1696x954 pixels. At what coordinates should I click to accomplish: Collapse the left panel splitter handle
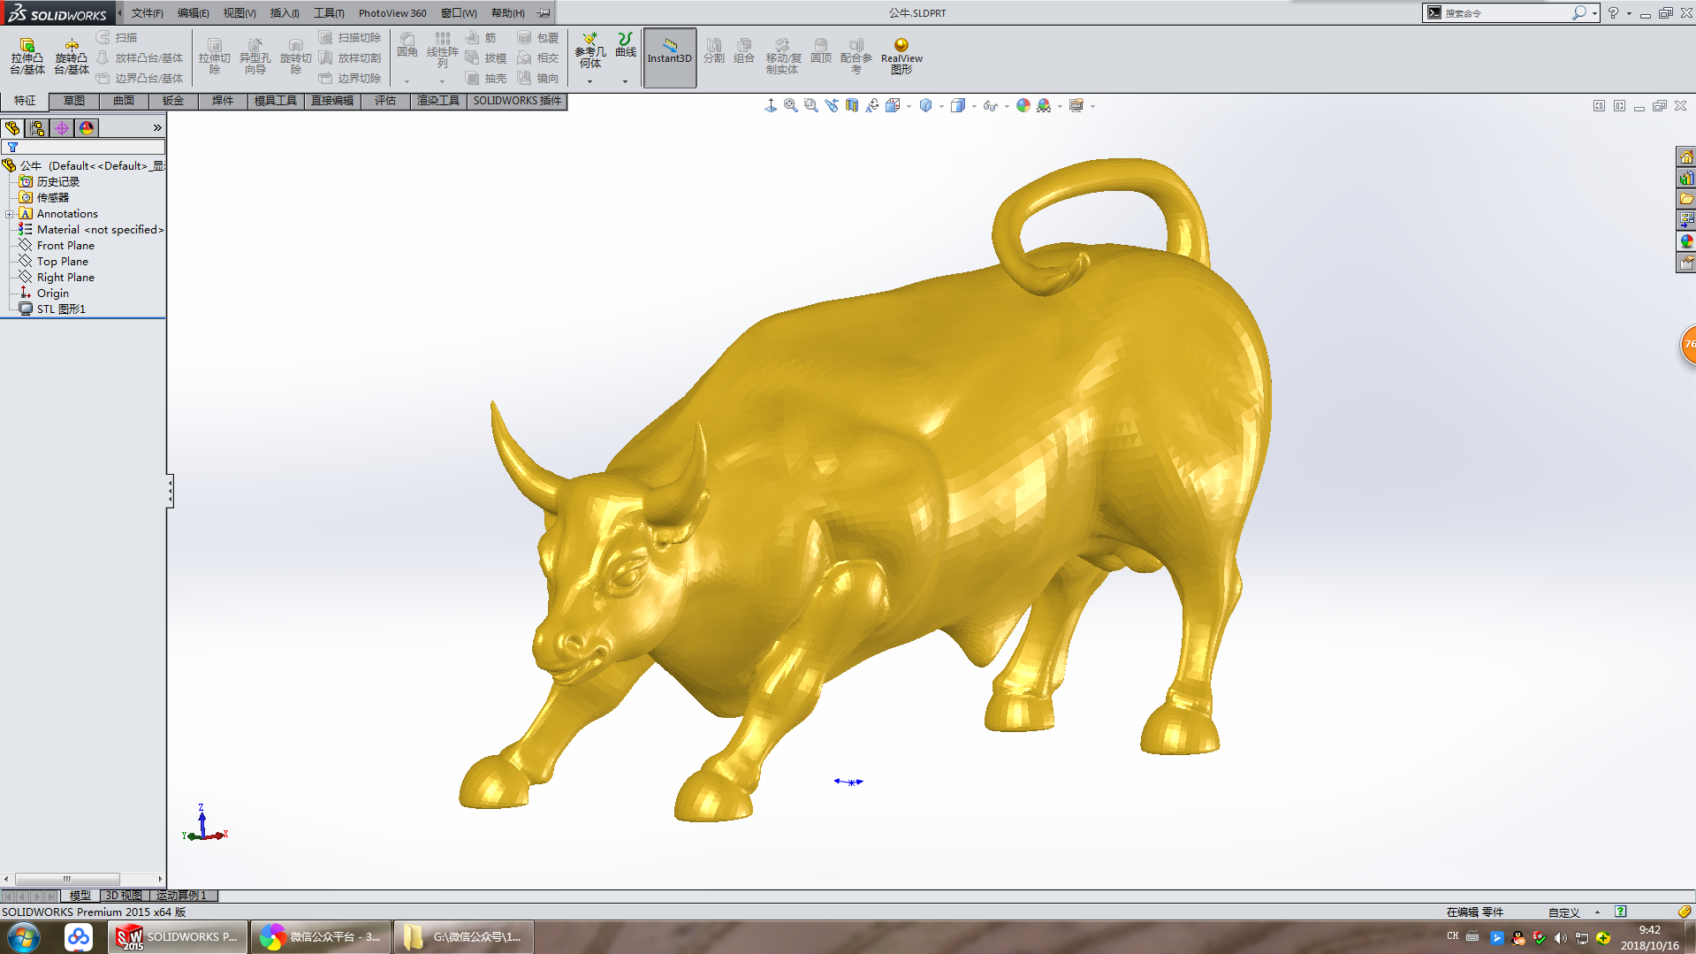click(170, 491)
